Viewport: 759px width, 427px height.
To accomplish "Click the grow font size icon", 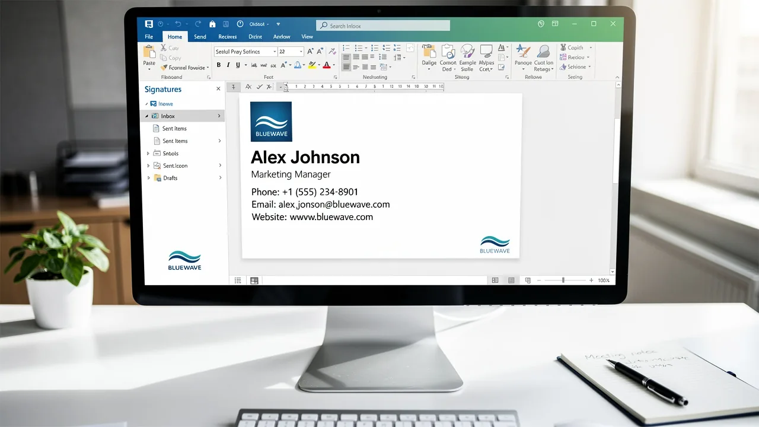I will tap(311, 52).
